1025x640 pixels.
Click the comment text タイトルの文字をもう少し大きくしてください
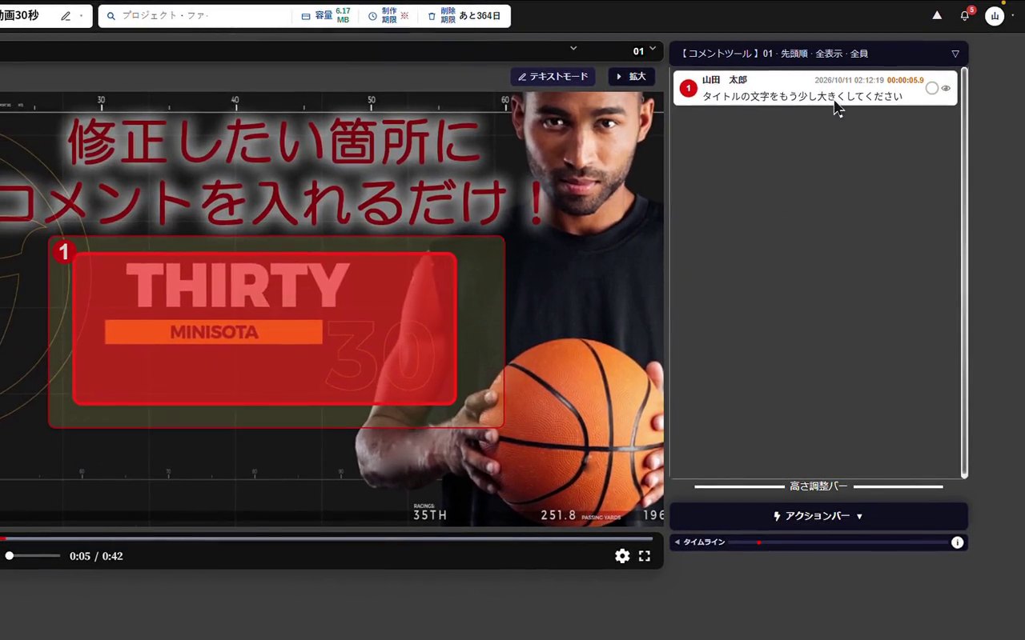[802, 97]
